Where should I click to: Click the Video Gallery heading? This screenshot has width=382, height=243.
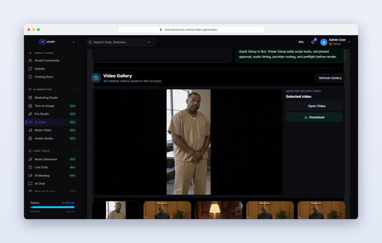(117, 76)
